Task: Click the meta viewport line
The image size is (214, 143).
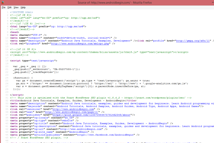Action: pos(63,38)
